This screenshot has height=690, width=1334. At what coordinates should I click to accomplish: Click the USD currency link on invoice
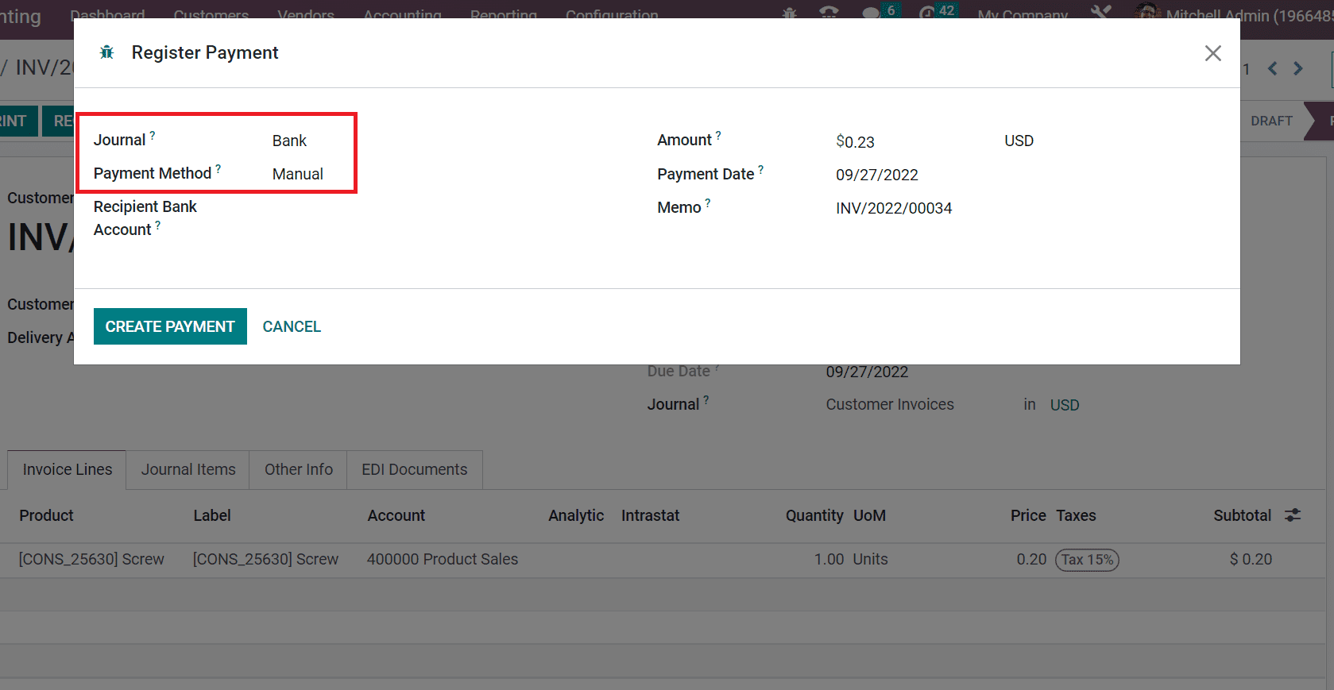(1065, 405)
